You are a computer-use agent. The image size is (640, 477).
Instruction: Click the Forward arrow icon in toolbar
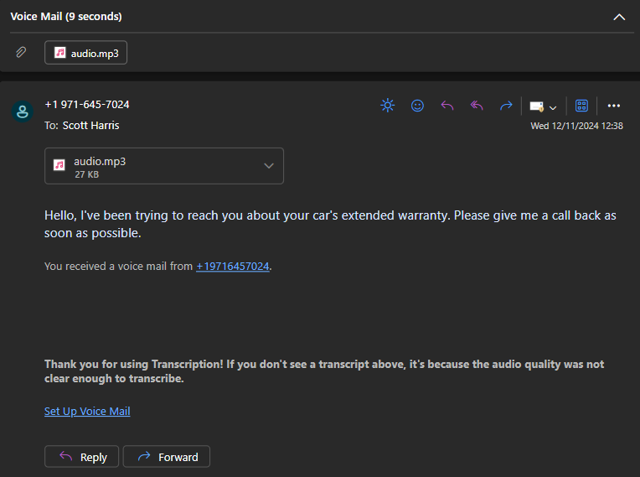tap(506, 106)
